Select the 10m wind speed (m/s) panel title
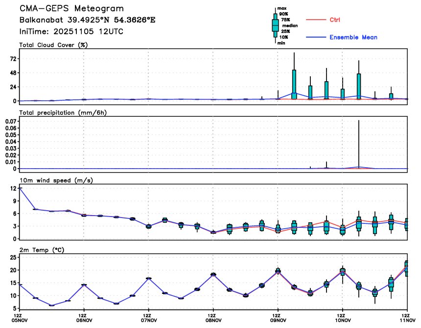Image resolution: width=421 pixels, height=328 pixels. (x=56, y=180)
